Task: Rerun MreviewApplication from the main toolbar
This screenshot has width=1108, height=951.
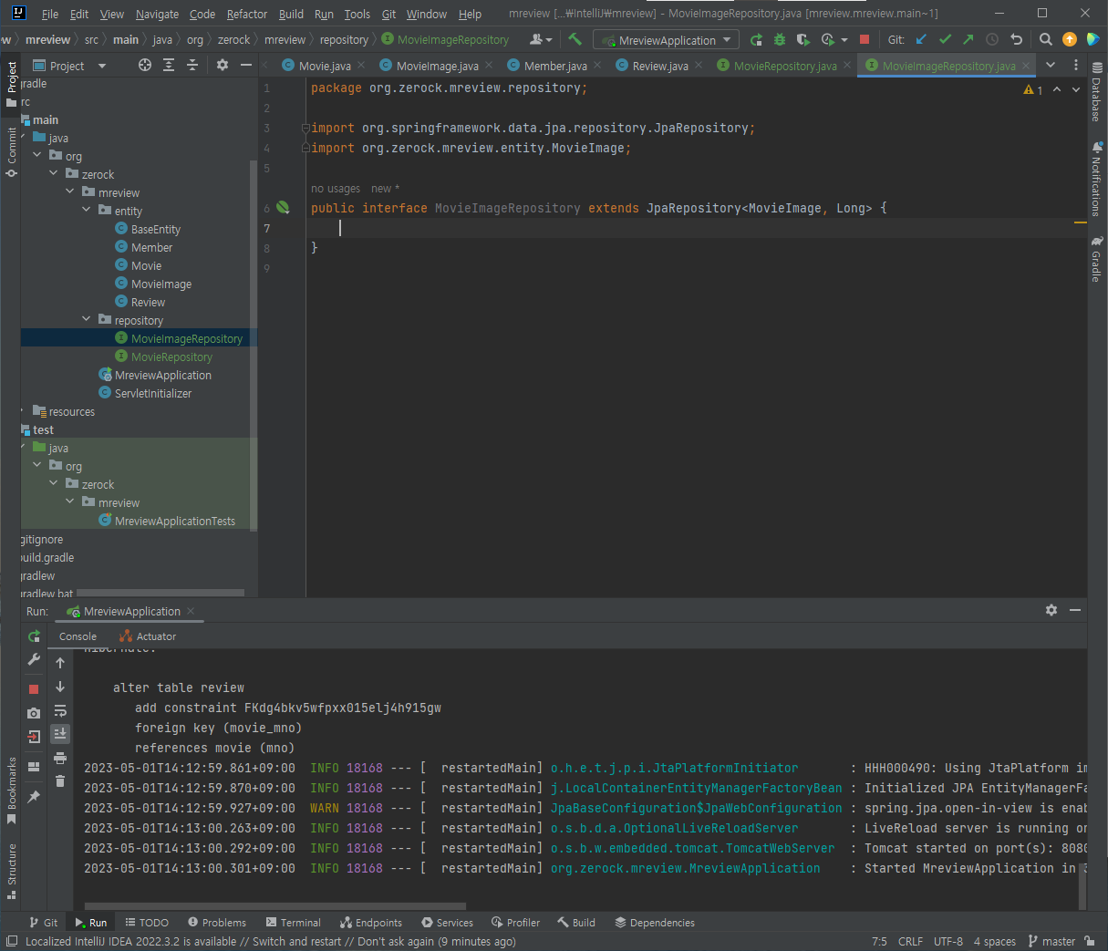Action: 756,39
